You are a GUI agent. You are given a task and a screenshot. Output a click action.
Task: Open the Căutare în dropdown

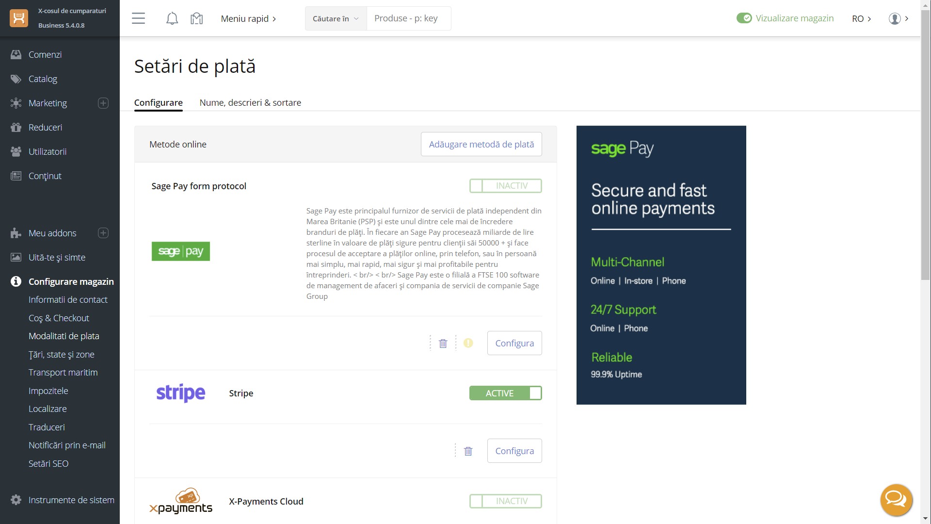click(x=336, y=18)
